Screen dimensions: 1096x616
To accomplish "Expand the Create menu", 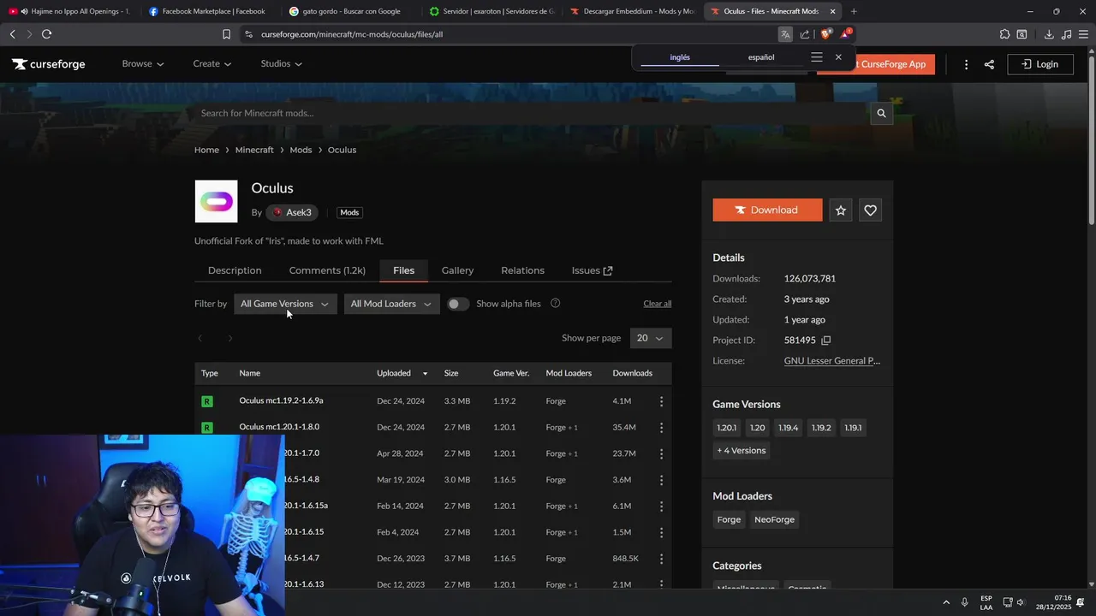I will (x=212, y=64).
